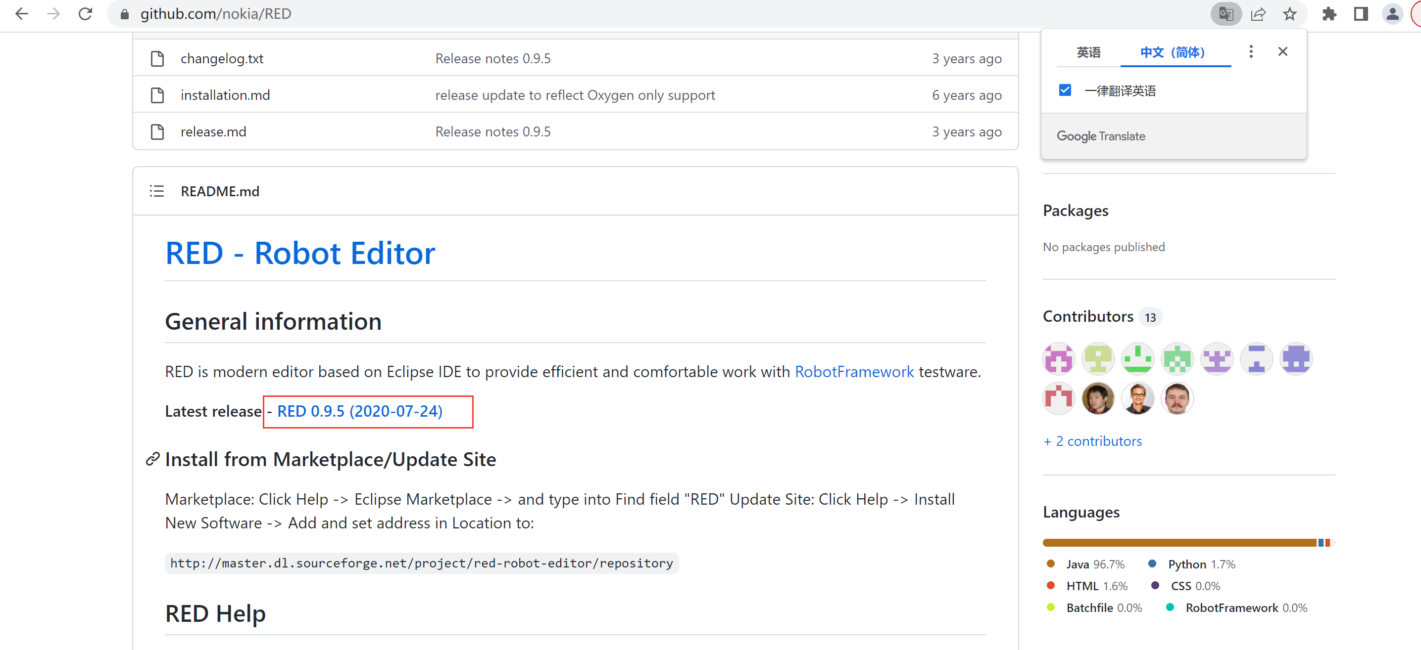
Task: Open the browser extensions puzzle icon
Action: [x=1329, y=14]
